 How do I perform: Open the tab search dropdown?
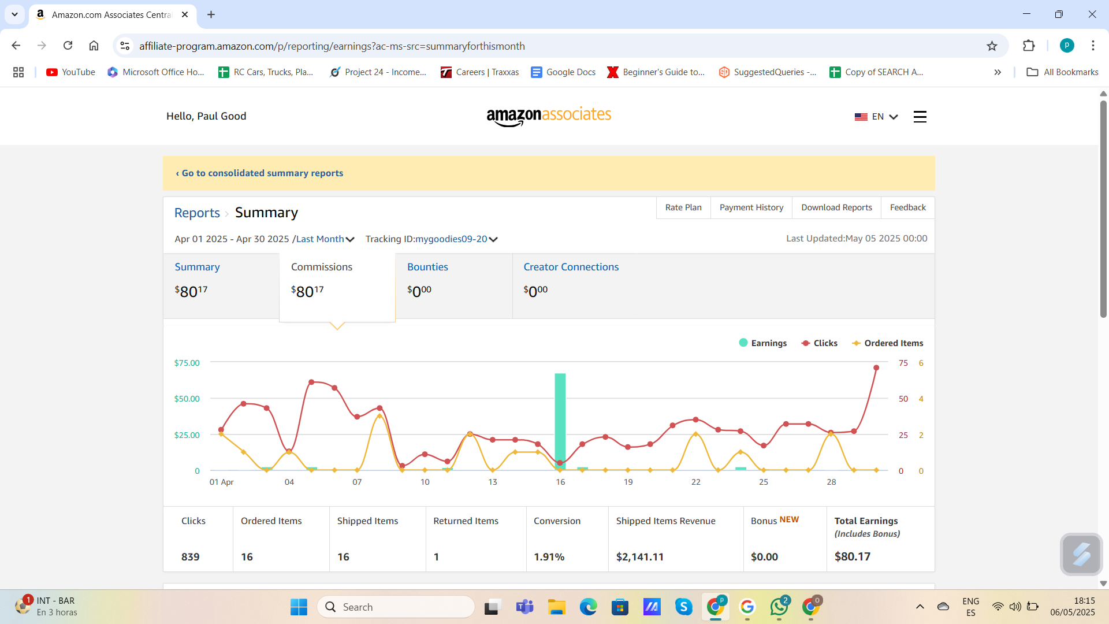tap(14, 14)
